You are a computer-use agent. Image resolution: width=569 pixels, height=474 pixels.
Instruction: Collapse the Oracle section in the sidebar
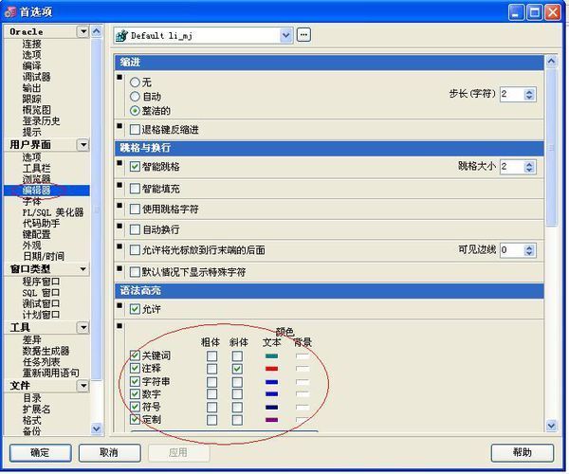(x=83, y=31)
